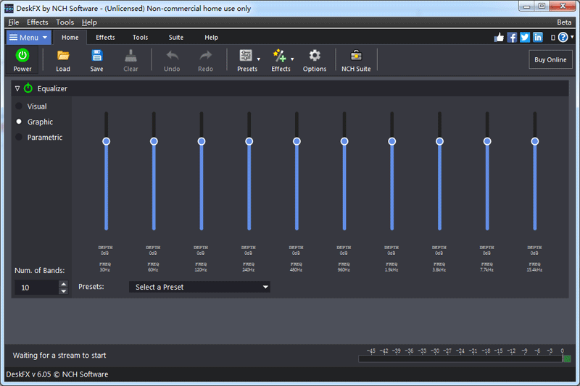Click the Save disk icon
The height and width of the screenshot is (386, 580).
(x=96, y=61)
